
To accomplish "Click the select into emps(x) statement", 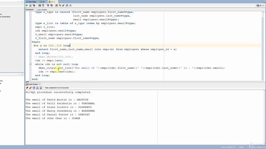I will tap(108, 49).
